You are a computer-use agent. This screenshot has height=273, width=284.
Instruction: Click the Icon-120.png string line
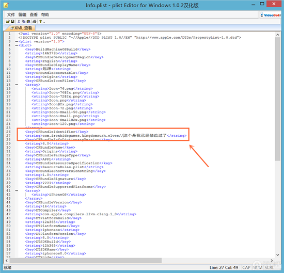click(63, 124)
